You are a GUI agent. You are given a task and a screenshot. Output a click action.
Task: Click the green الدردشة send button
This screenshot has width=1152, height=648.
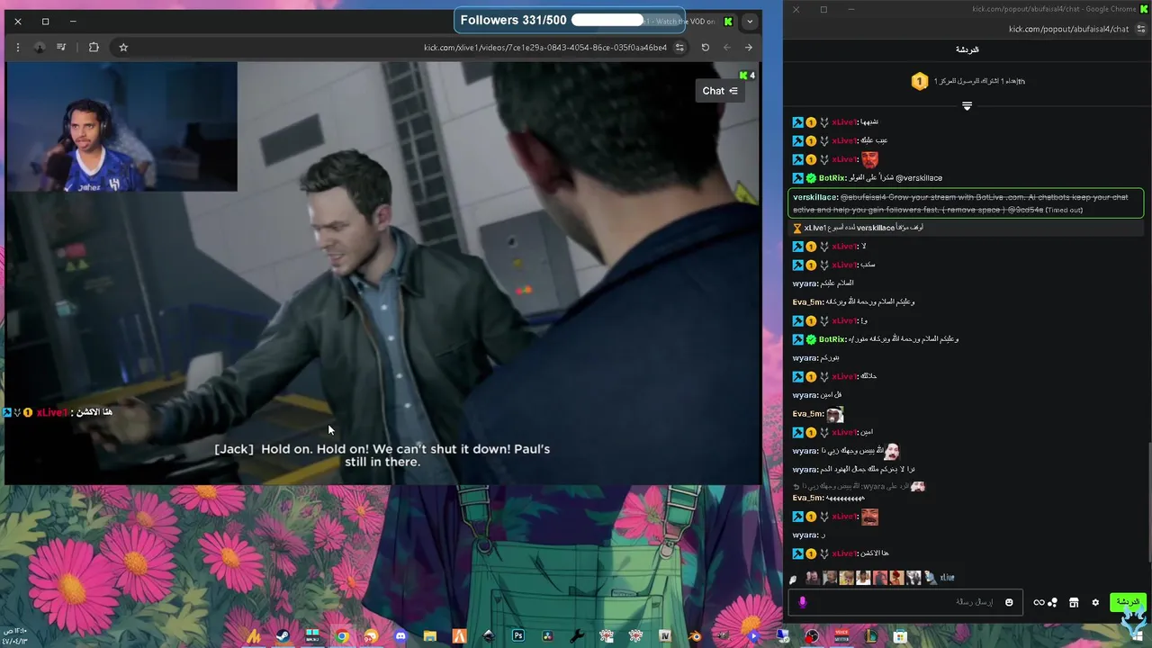(1127, 602)
